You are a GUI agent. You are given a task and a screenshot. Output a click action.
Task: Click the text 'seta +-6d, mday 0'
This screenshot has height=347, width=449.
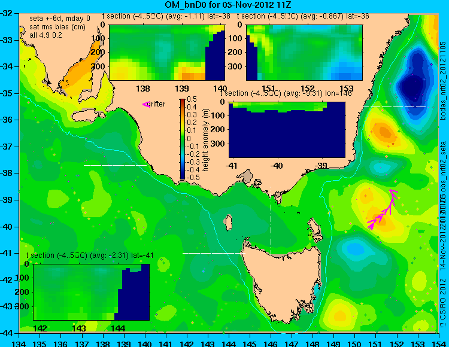(60, 19)
